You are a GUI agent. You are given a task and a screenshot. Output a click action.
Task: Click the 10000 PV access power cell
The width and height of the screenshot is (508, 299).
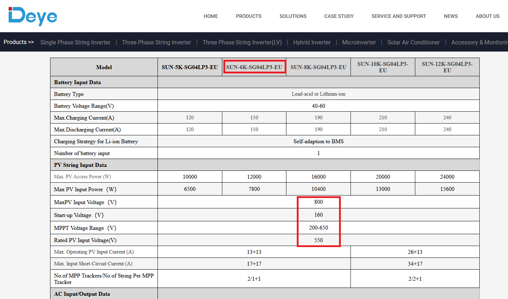click(190, 177)
